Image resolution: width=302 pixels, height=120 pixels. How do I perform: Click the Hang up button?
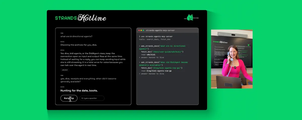tap(69, 98)
